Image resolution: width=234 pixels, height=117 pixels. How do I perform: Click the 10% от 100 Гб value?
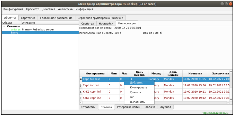(152, 33)
